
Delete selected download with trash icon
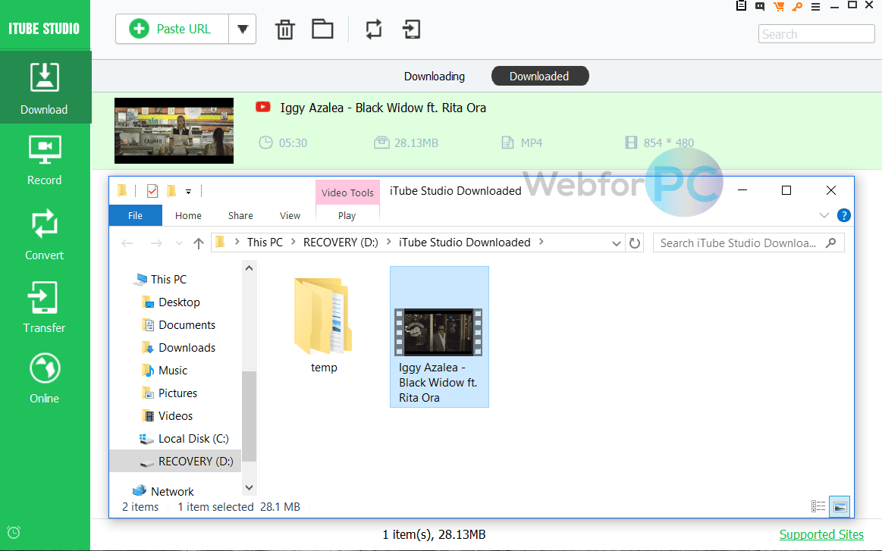[284, 29]
